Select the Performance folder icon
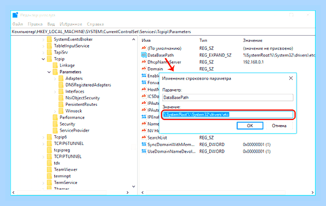The height and width of the screenshot is (206, 326). (x=55, y=117)
